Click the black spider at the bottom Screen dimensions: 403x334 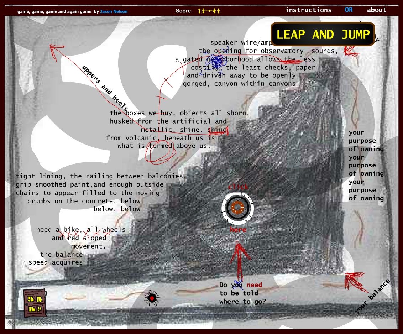152,298
